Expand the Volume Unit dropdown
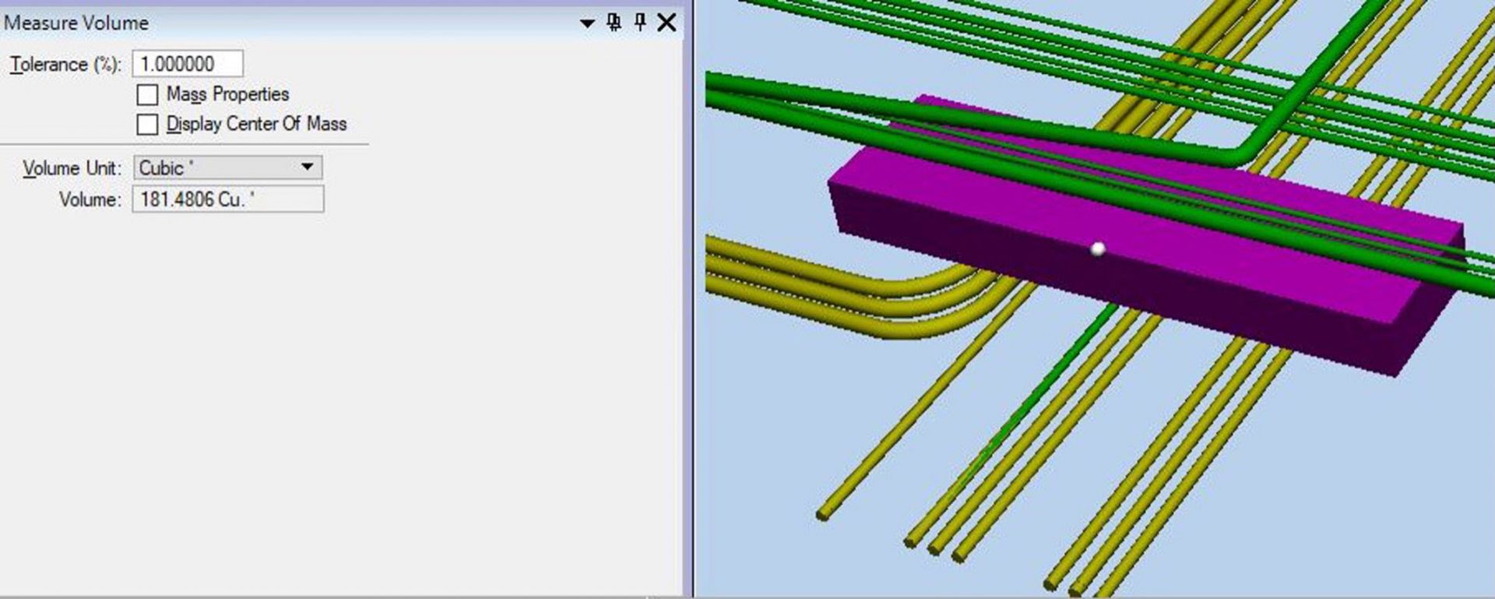 [x=307, y=167]
